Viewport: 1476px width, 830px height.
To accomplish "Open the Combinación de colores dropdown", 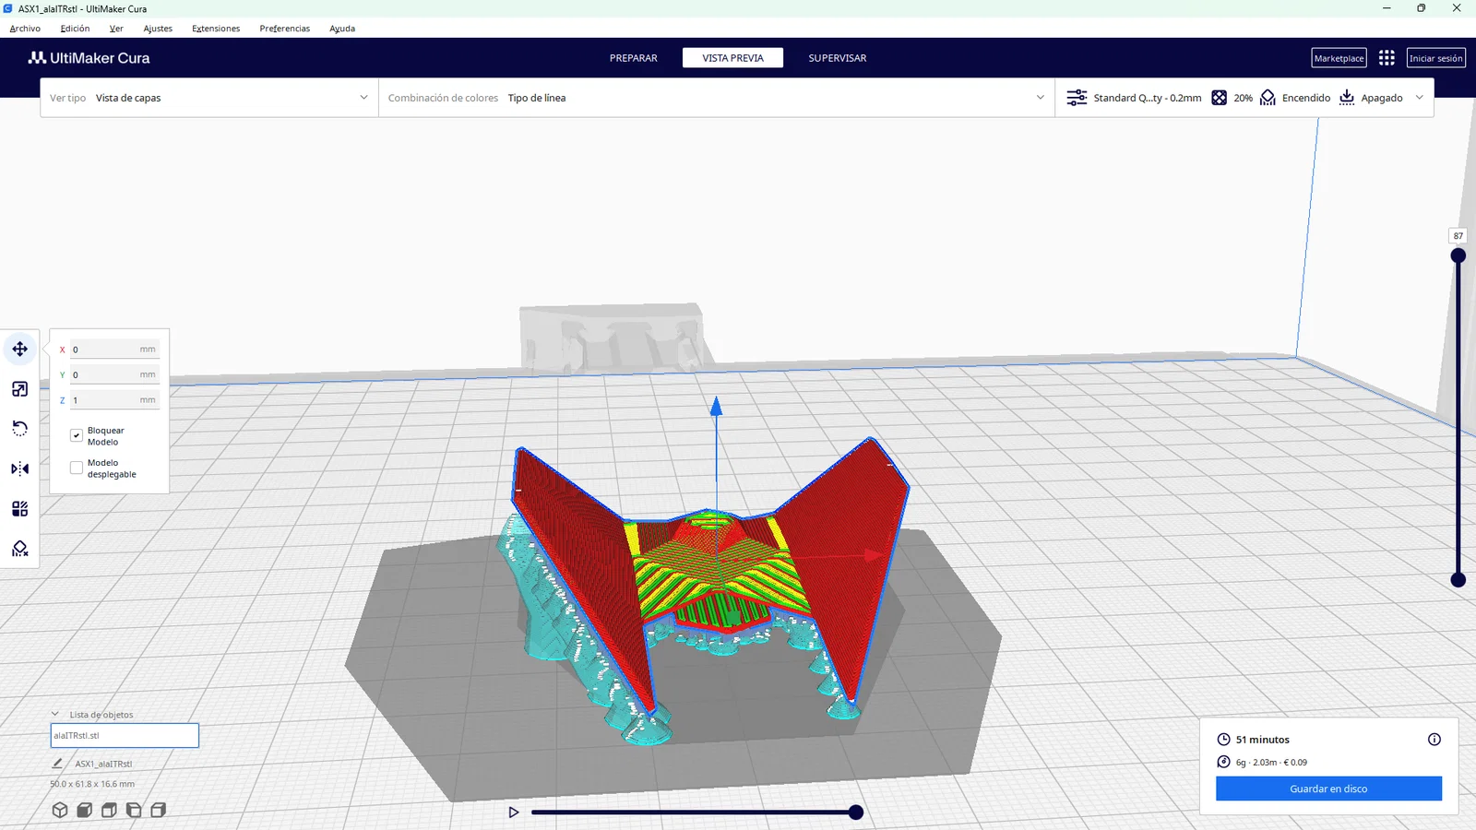I will 717,98.
